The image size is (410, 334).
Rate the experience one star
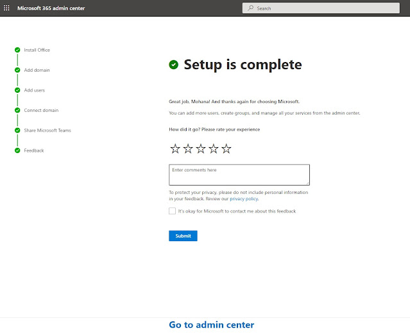coord(175,148)
